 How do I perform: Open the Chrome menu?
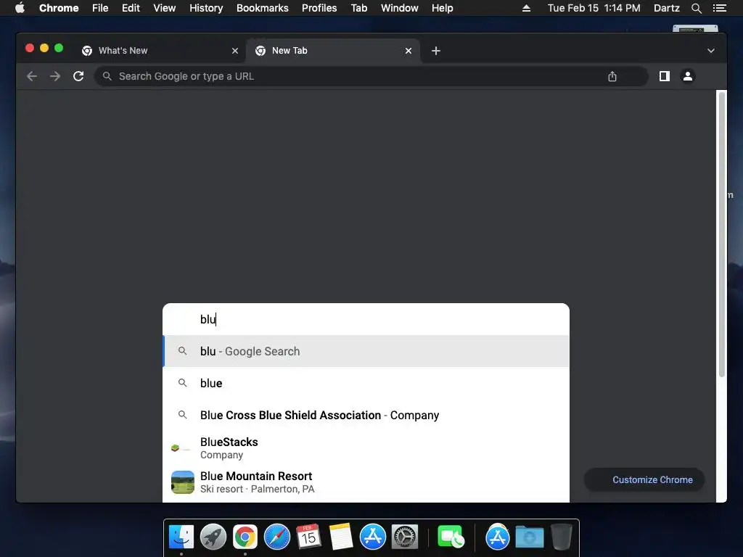tap(59, 8)
